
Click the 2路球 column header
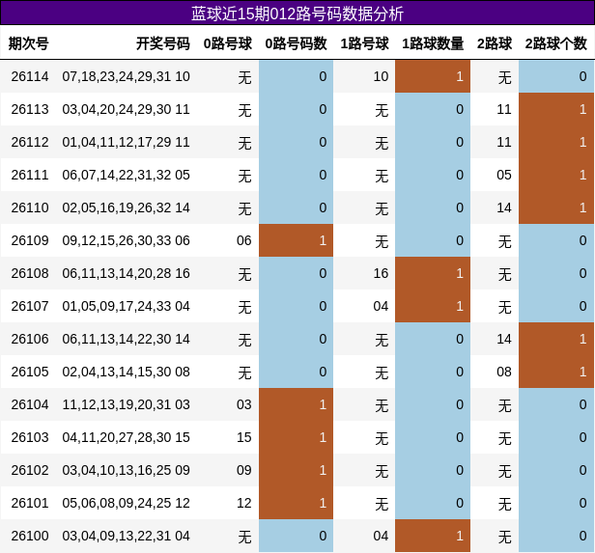[495, 43]
